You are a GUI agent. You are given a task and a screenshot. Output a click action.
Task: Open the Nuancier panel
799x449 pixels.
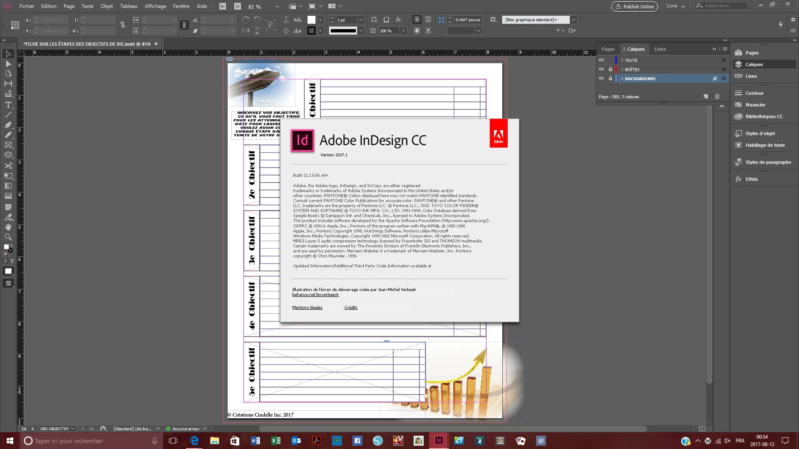(x=755, y=105)
